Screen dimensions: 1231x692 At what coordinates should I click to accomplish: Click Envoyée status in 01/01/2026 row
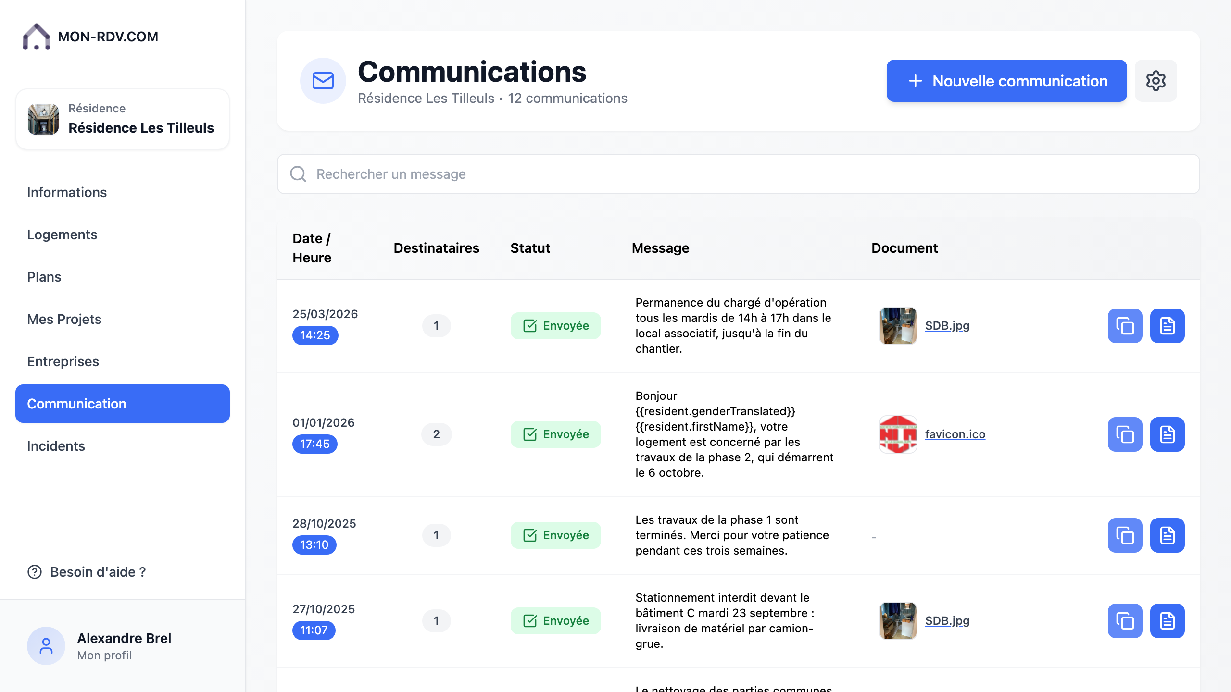click(x=555, y=434)
